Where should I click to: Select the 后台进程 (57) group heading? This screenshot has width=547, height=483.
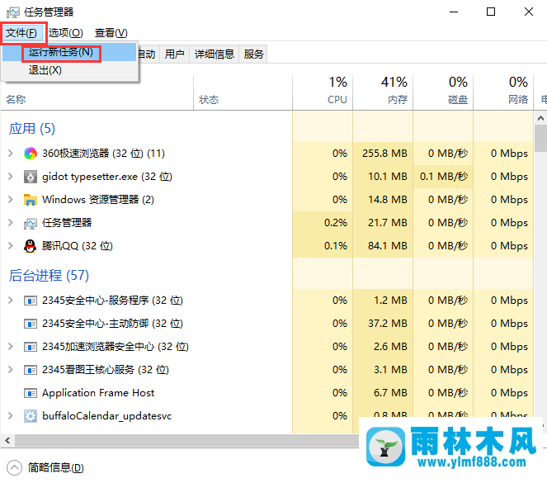[x=49, y=276]
